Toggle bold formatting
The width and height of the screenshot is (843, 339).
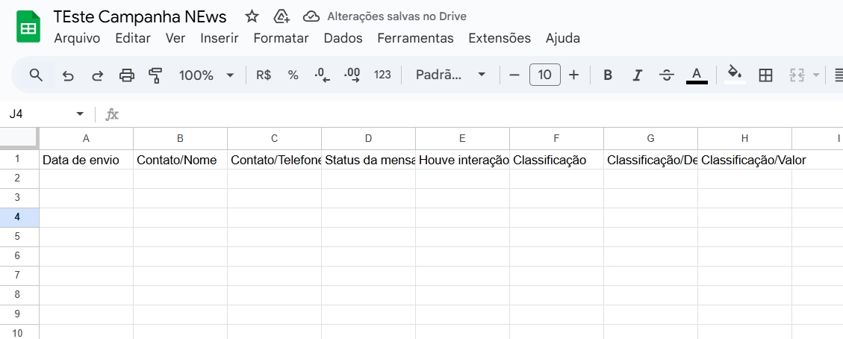point(608,75)
